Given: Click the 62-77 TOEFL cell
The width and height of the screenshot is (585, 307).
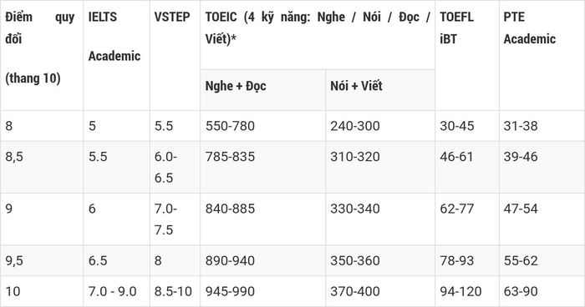Looking at the screenshot, I should pyautogui.click(x=467, y=219).
